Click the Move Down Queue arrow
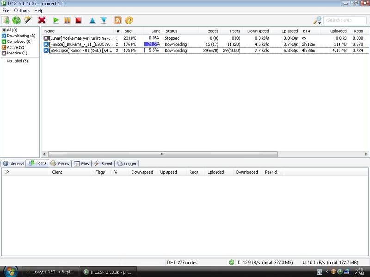 [104, 20]
